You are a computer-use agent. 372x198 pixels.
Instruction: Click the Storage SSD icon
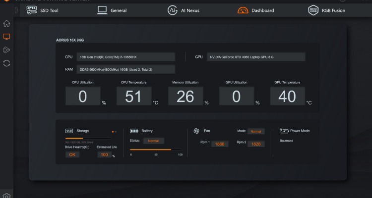(x=69, y=131)
